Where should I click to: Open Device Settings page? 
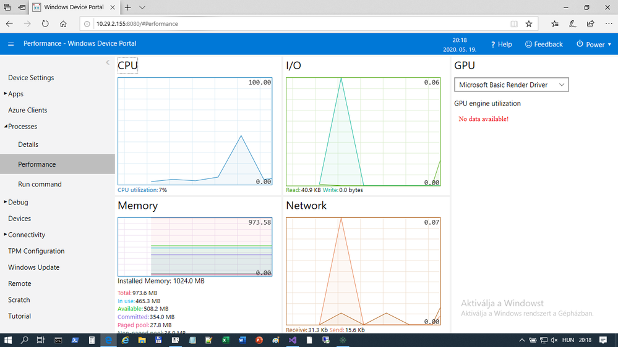(31, 78)
